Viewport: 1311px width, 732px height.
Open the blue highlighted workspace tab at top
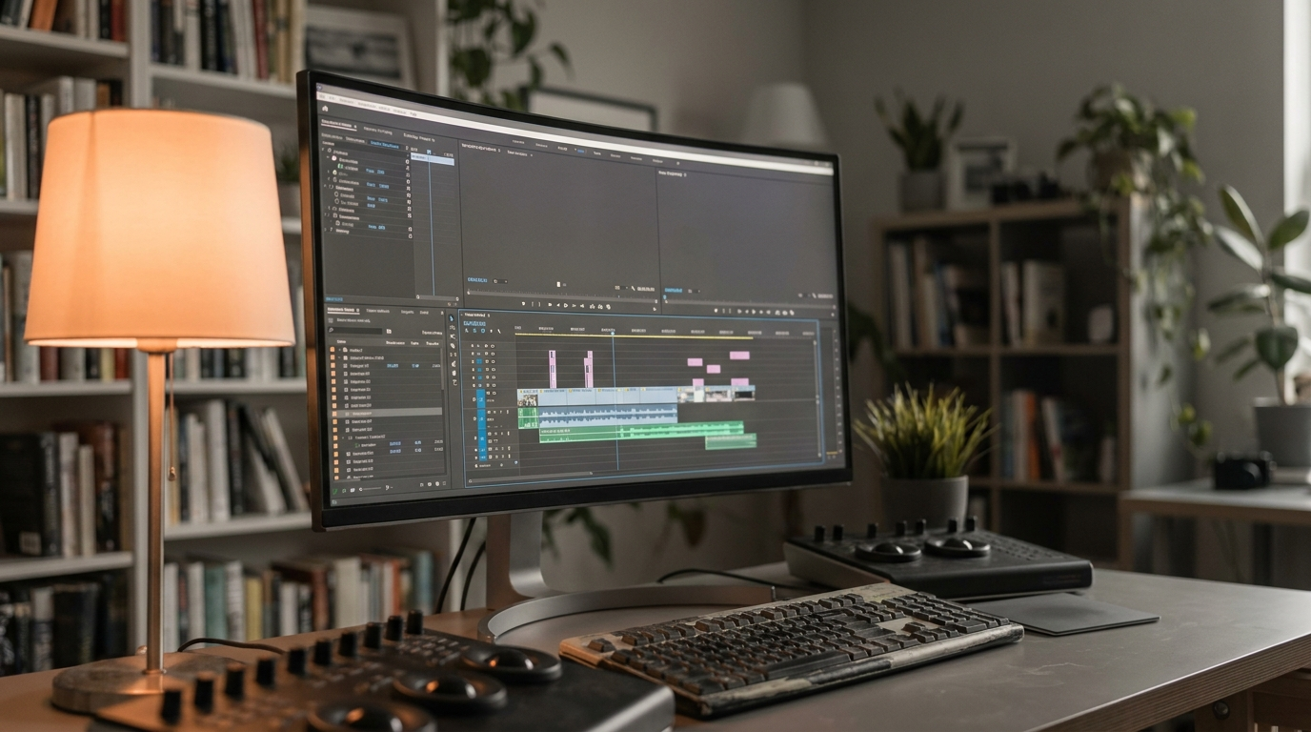point(581,151)
